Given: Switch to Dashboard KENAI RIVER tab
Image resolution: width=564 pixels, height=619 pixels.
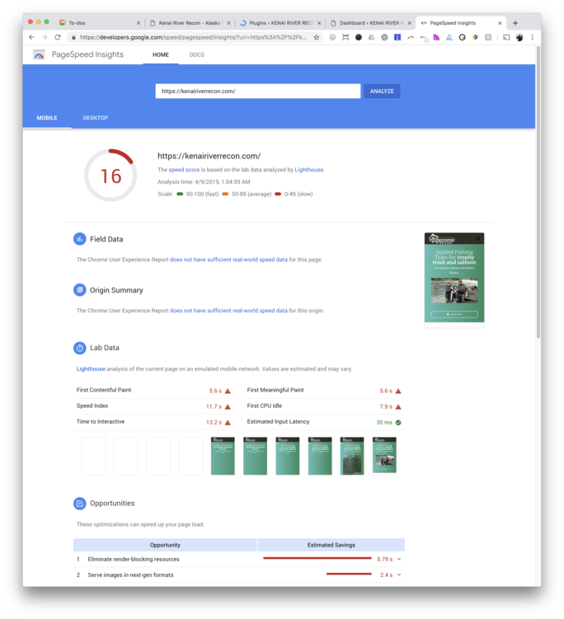Looking at the screenshot, I should [370, 23].
